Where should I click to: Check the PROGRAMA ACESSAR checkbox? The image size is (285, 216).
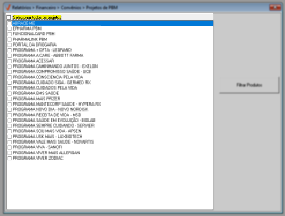point(10,61)
